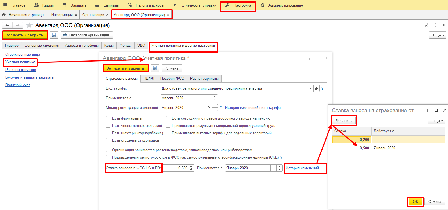The image size is (448, 210).
Task: Click the Ставка взносов в ФСС rate input field
Action: pos(176,168)
